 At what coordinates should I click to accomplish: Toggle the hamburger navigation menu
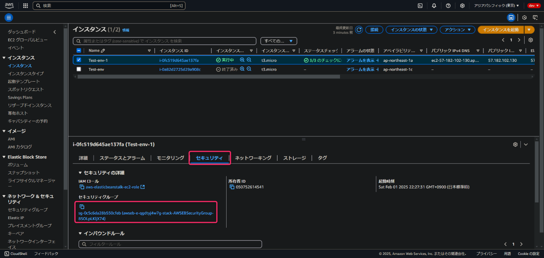pyautogui.click(x=9, y=17)
